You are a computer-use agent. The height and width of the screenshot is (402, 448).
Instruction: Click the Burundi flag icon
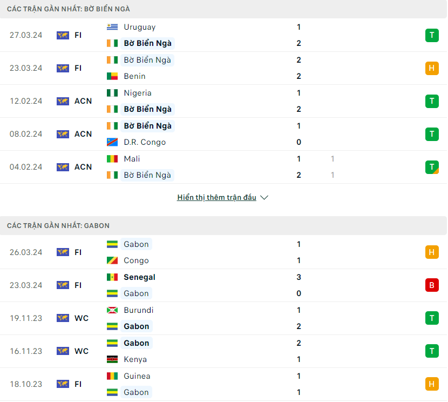tap(112, 310)
